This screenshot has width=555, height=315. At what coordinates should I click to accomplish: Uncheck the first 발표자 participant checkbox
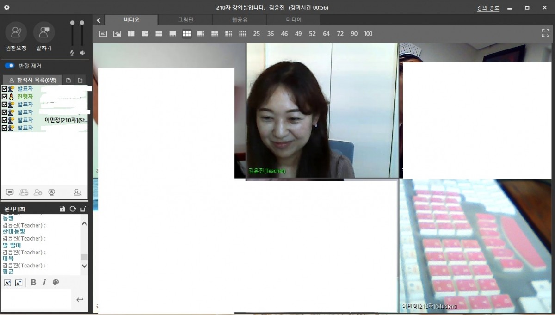[5, 89]
